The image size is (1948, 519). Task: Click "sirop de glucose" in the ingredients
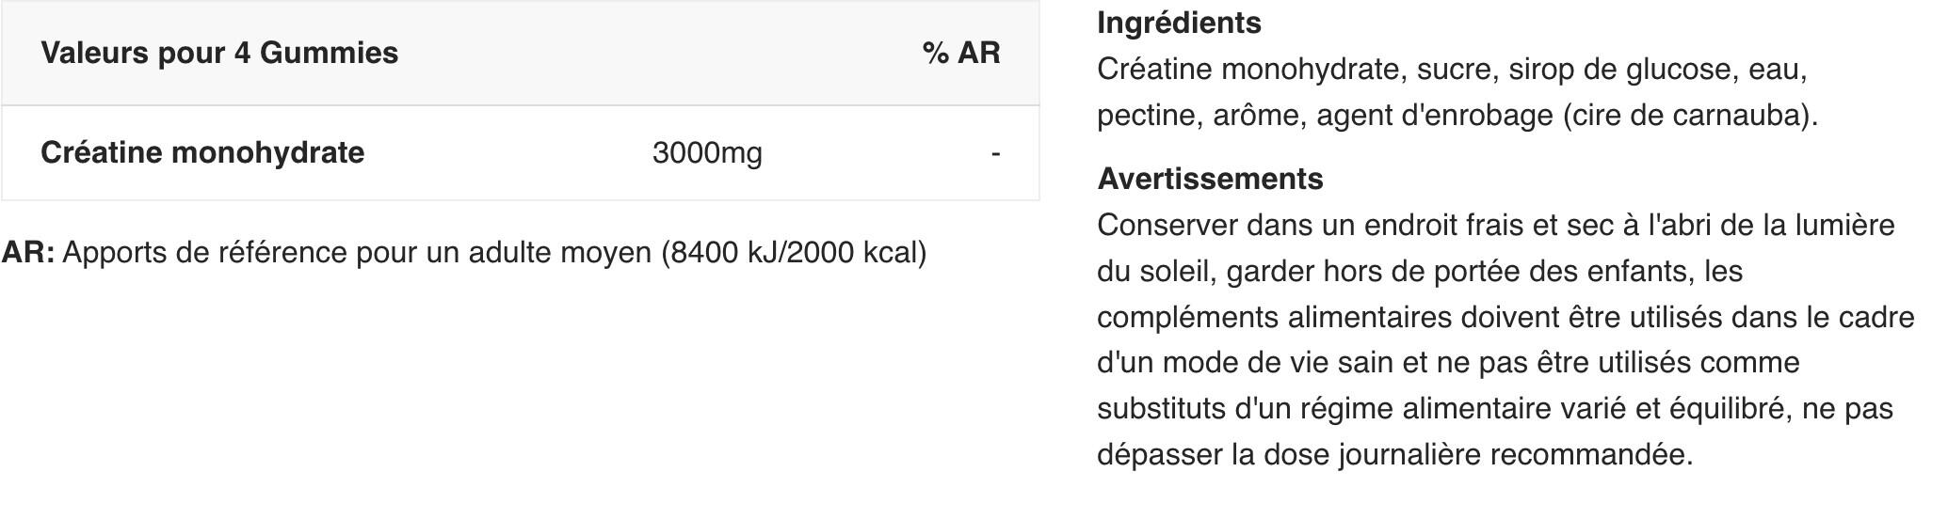coord(1619,69)
